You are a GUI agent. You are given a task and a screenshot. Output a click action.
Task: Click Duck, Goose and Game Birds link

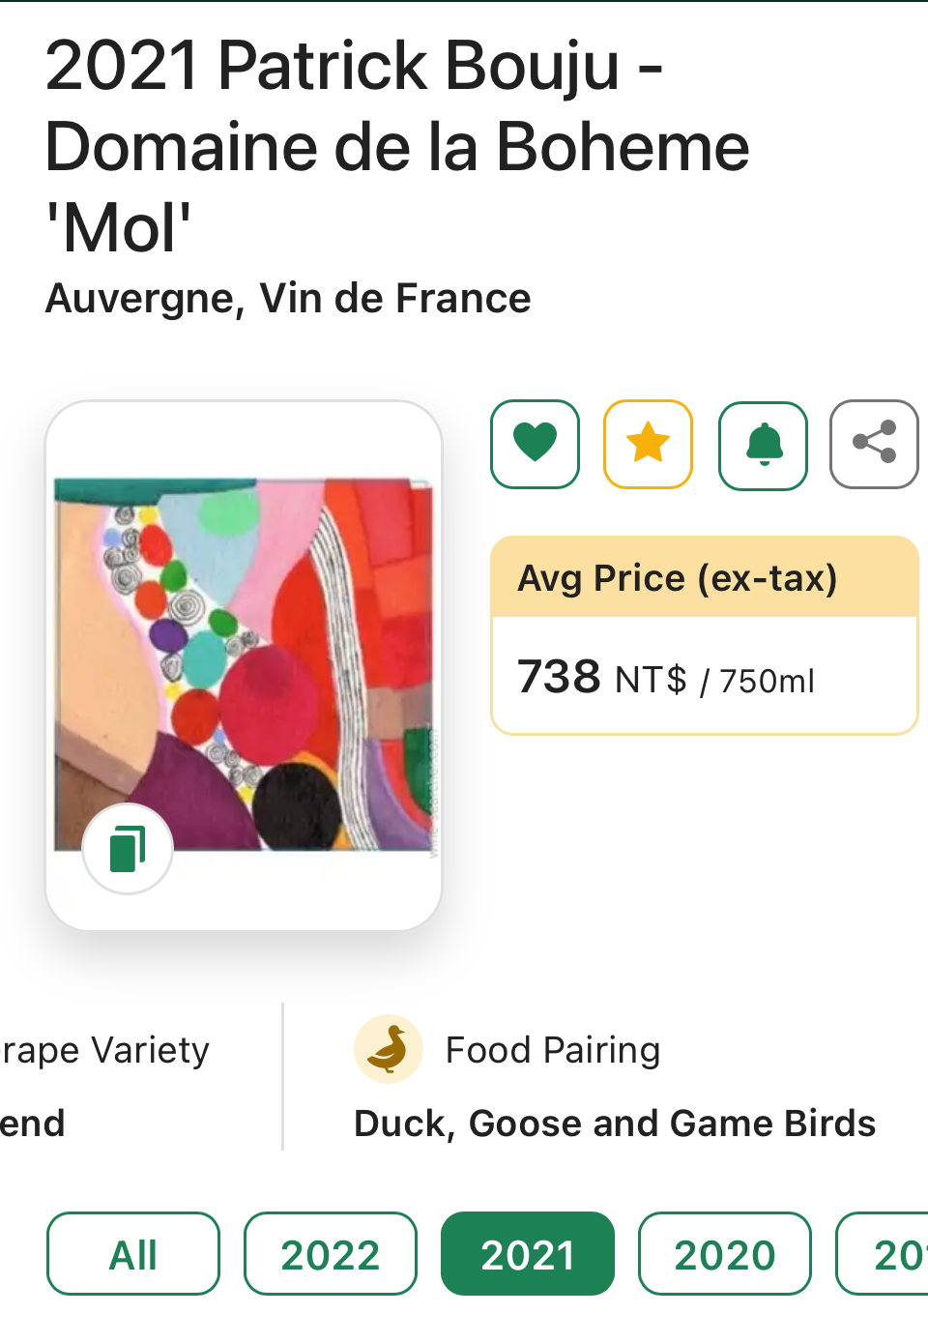tap(615, 1124)
